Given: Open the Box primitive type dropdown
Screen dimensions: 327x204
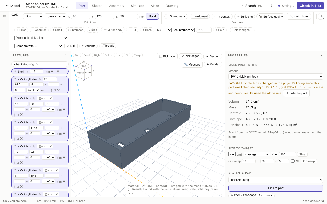Looking at the screenshot, I should (x=33, y=16).
